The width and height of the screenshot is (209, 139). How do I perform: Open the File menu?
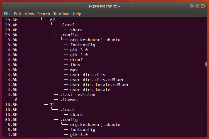[7, 14]
